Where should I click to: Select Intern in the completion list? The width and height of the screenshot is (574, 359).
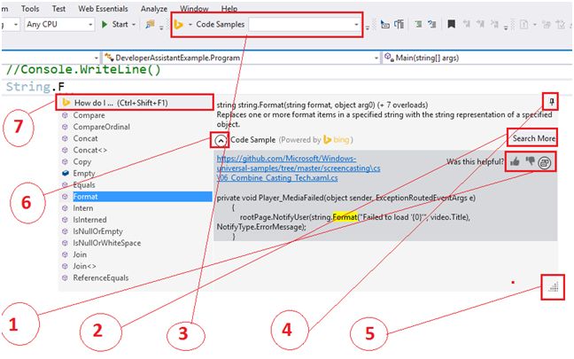[x=83, y=208]
